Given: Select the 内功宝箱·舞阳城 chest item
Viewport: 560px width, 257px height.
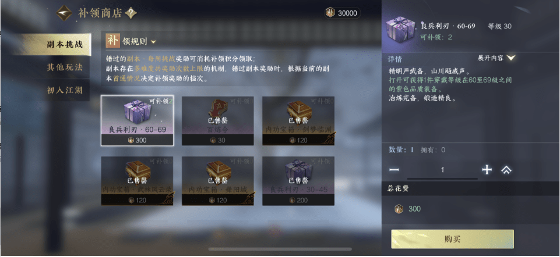Looking at the screenshot, I should tap(218, 181).
